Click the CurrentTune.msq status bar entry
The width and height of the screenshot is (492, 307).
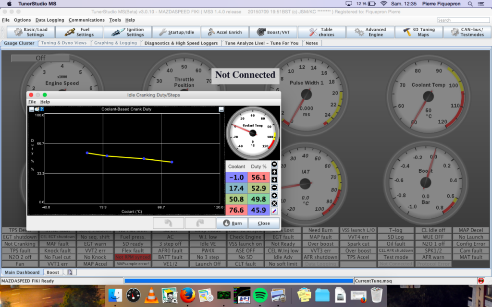[373, 281]
